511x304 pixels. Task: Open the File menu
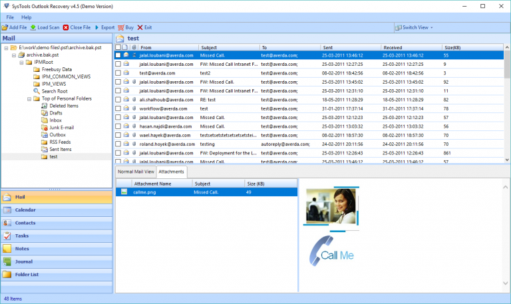pyautogui.click(x=10, y=17)
